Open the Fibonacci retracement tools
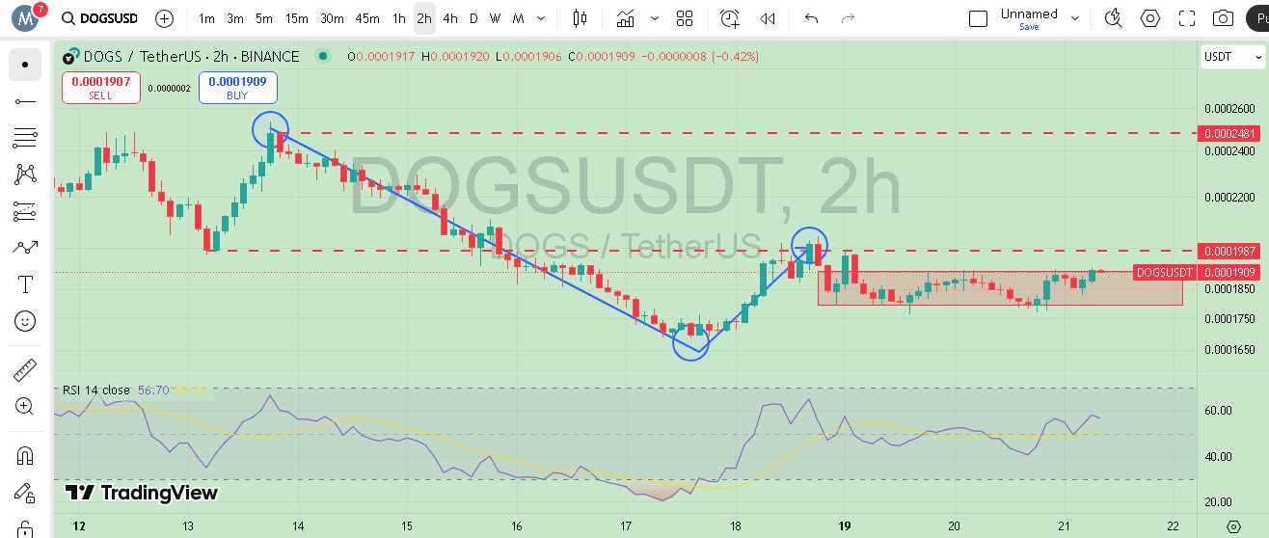 [25, 138]
